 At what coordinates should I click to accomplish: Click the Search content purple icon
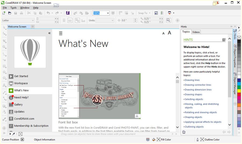point(68,13)
